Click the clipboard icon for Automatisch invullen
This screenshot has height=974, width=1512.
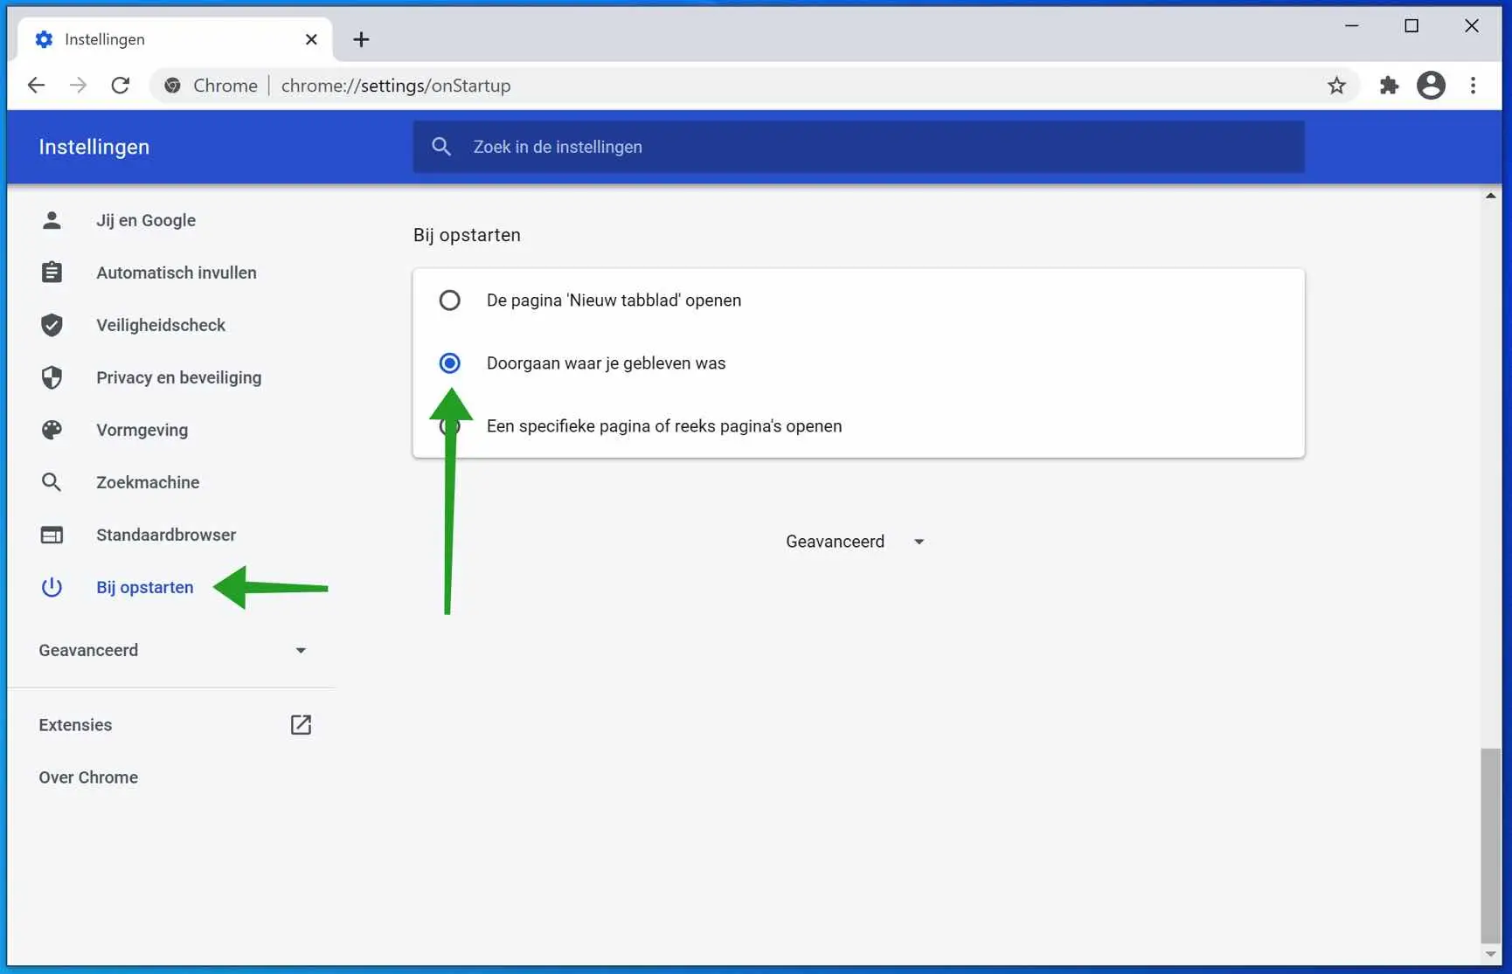[x=52, y=273]
